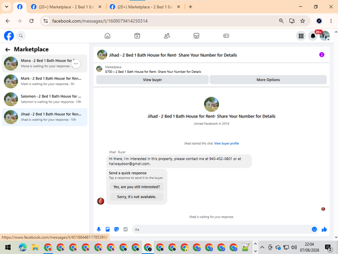Open the Facebook search magnifier
This screenshot has width=338, height=254.
21,36
